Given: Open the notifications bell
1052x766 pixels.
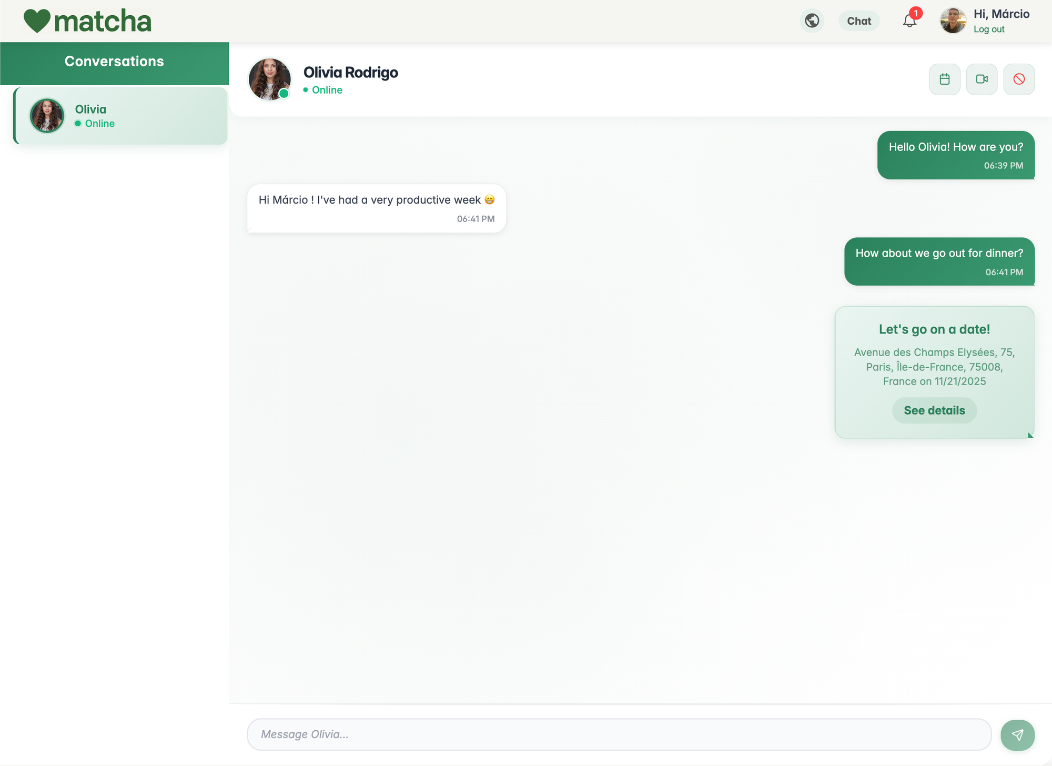Looking at the screenshot, I should 909,22.
